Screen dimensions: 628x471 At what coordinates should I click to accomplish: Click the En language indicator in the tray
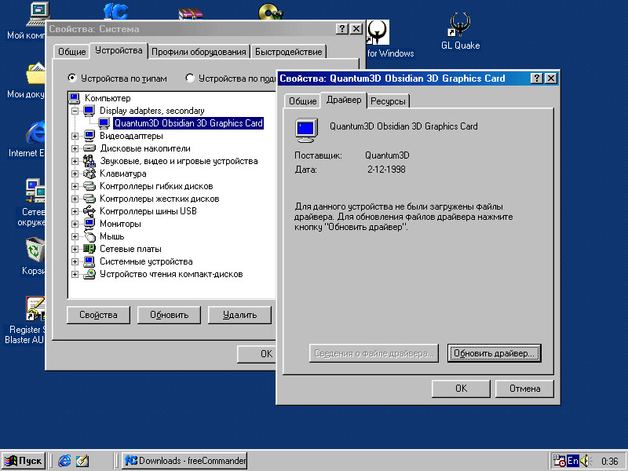573,461
